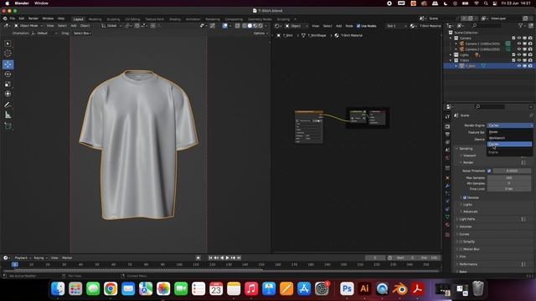
Task: Open the Edit menu
Action: [x=22, y=18]
